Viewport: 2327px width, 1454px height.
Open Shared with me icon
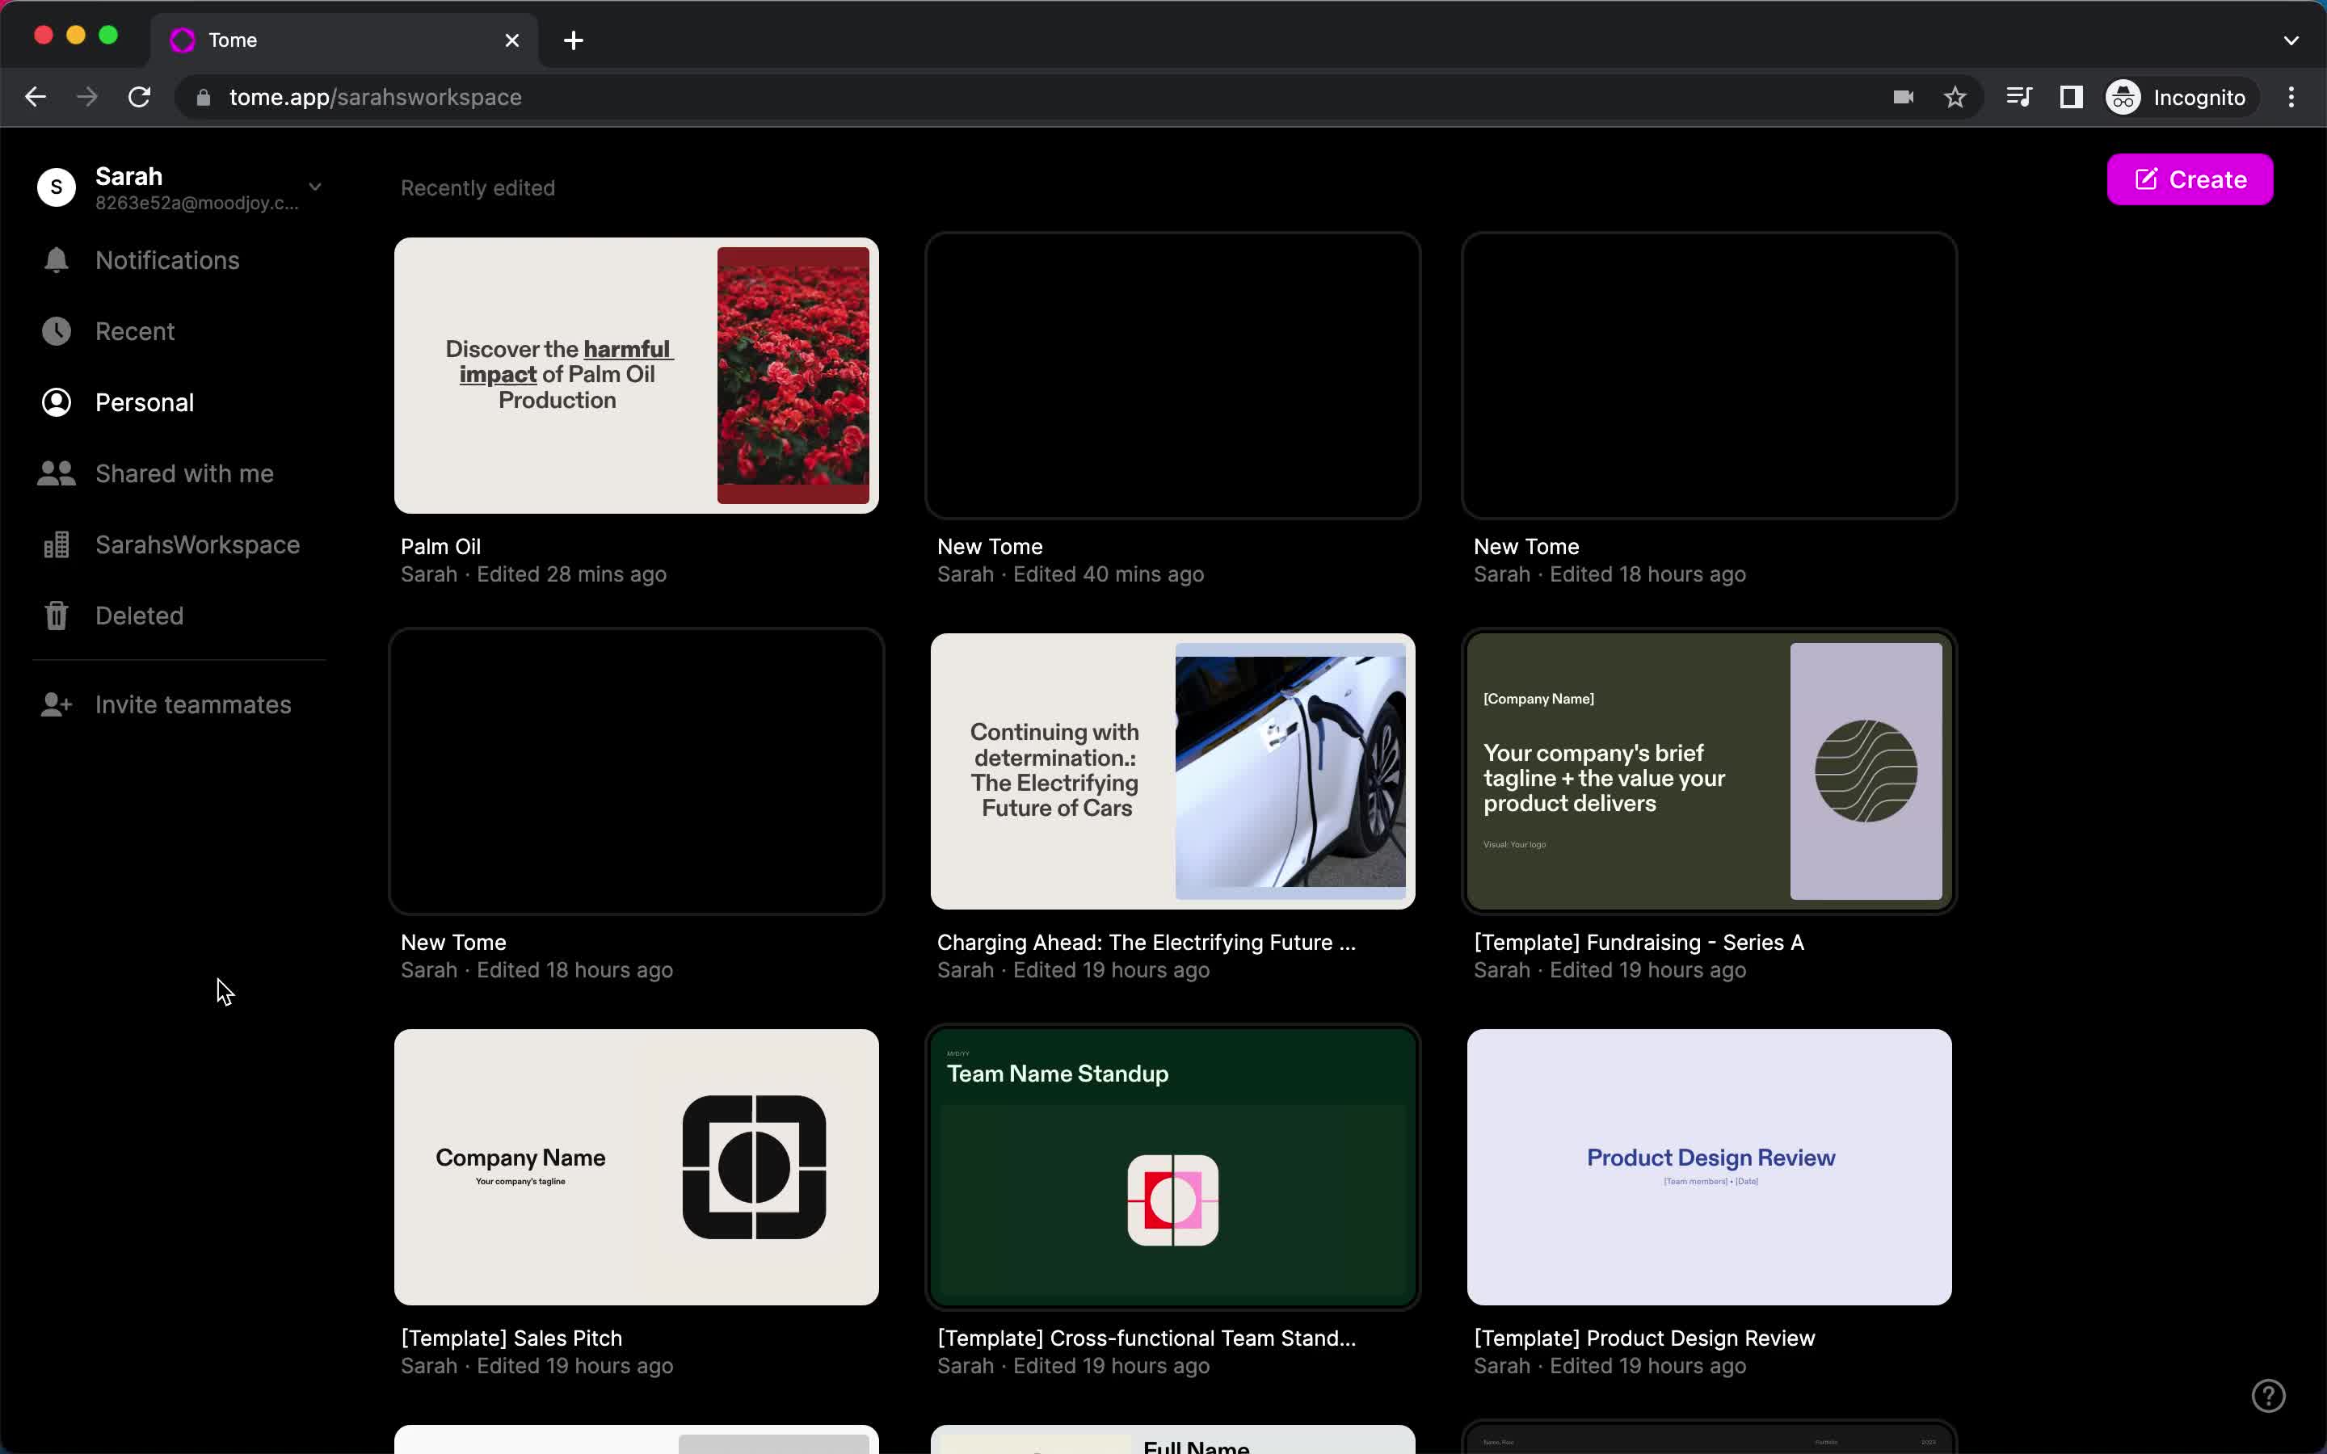(x=53, y=473)
